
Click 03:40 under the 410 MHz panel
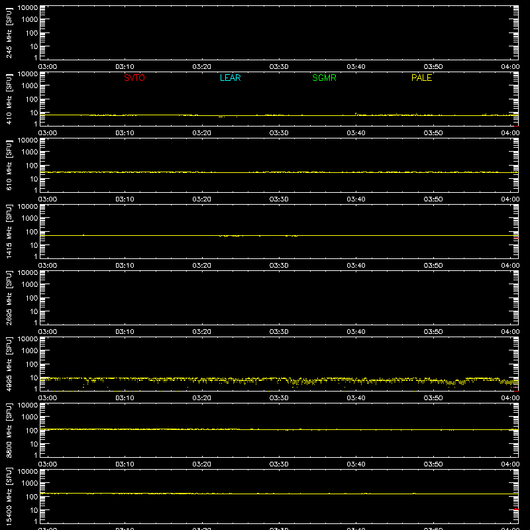356,133
